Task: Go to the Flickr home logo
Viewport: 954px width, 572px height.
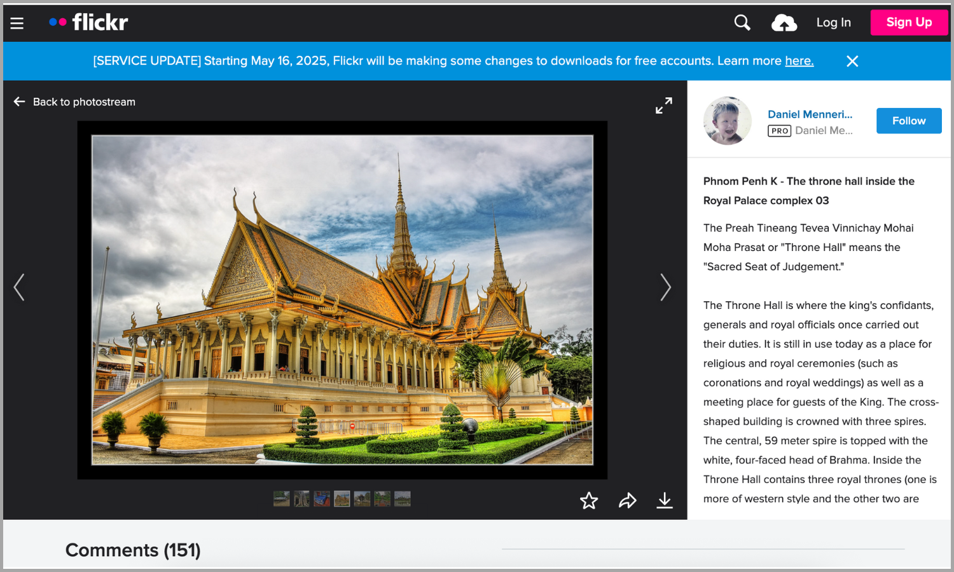Action: (88, 22)
